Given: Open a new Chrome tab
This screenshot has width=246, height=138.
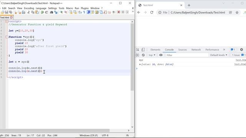Looking at the screenshot, I should click(189, 5).
